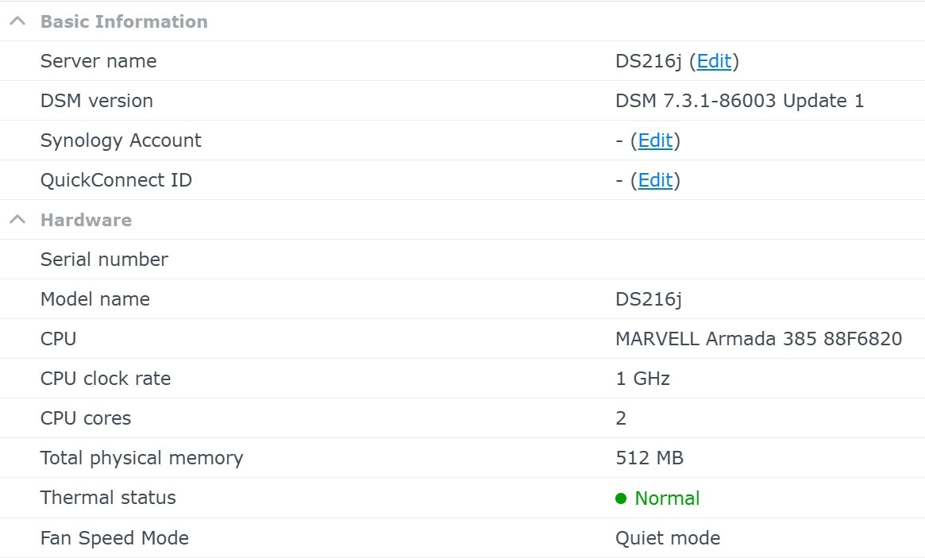Open Edit link for Synology Account
This screenshot has height=558, width=925.
[655, 140]
